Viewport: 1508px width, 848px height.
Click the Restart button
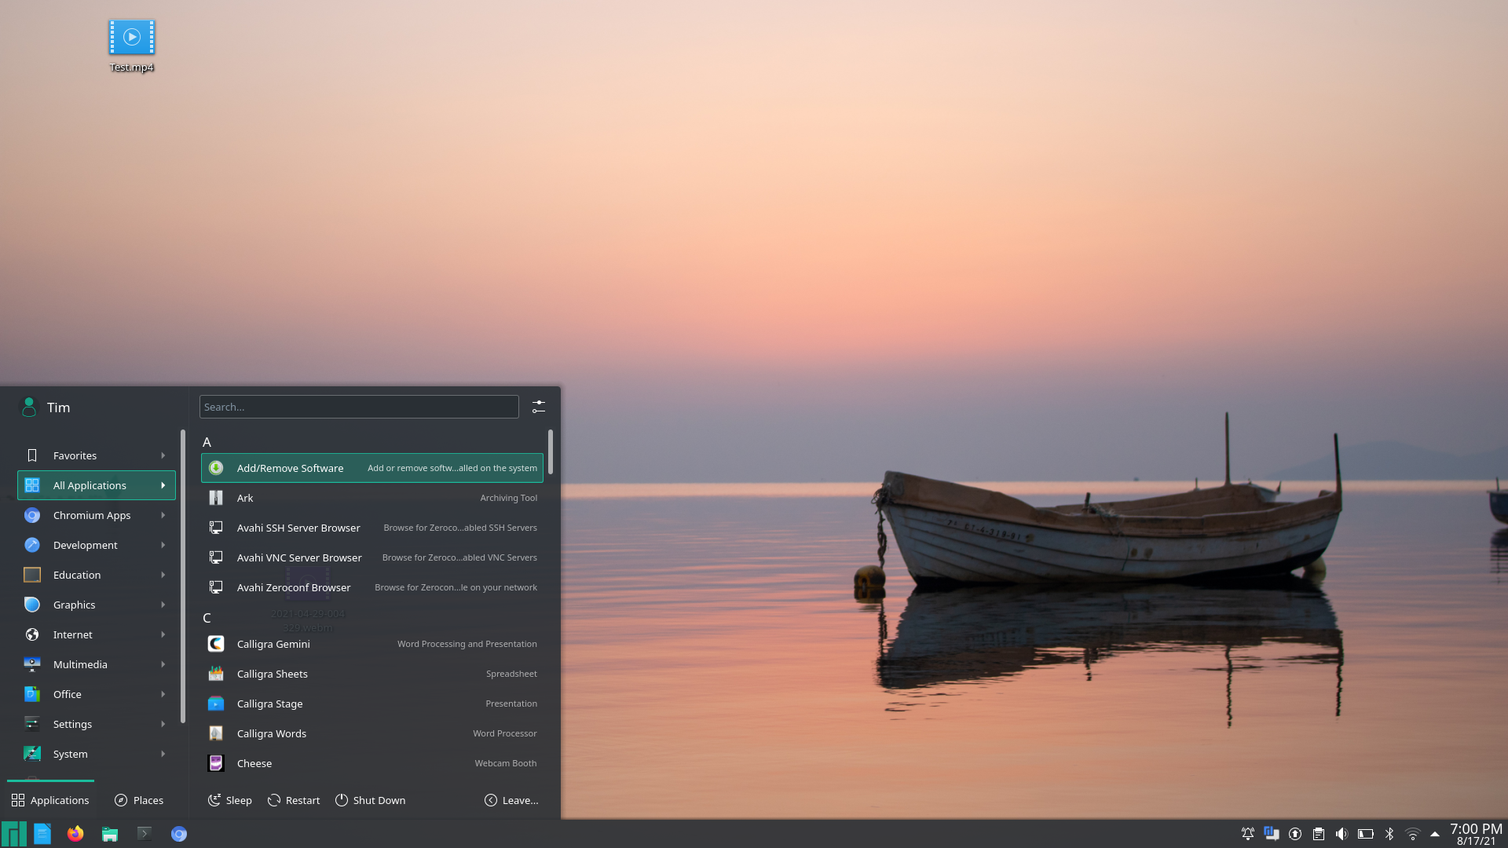pos(294,800)
